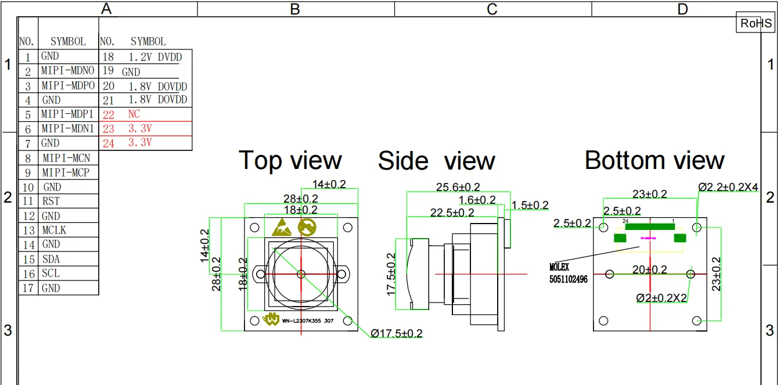
Task: Select the 20±0.2 dimension
Action: [x=649, y=269]
